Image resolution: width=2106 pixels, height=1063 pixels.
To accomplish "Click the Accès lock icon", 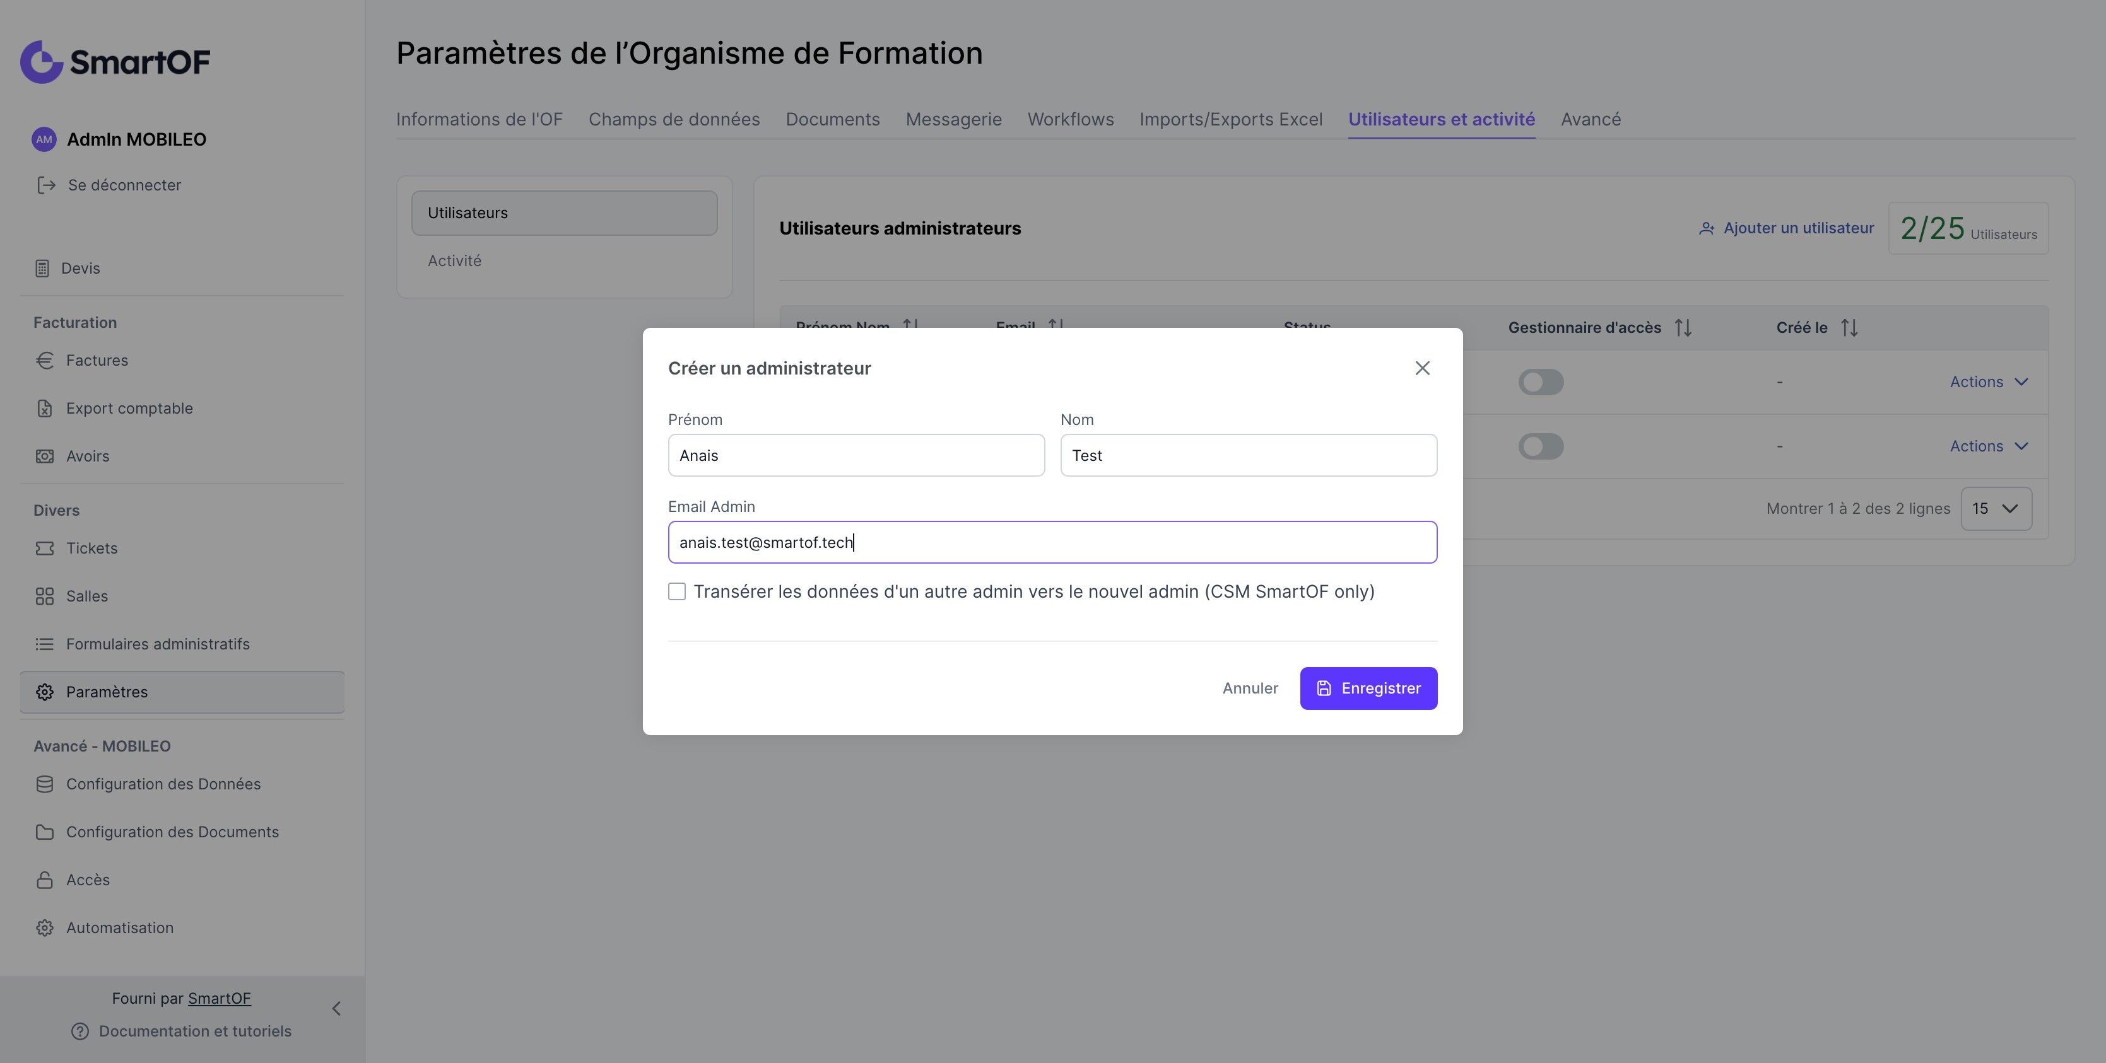I will [44, 880].
